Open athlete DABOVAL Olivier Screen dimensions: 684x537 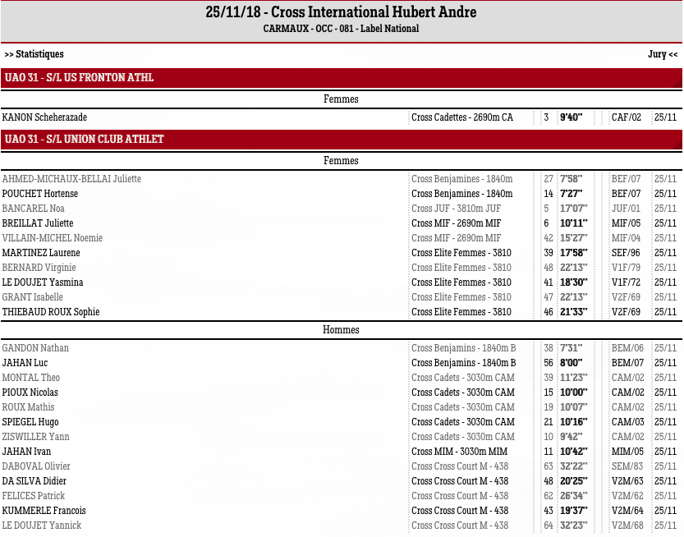click(36, 466)
